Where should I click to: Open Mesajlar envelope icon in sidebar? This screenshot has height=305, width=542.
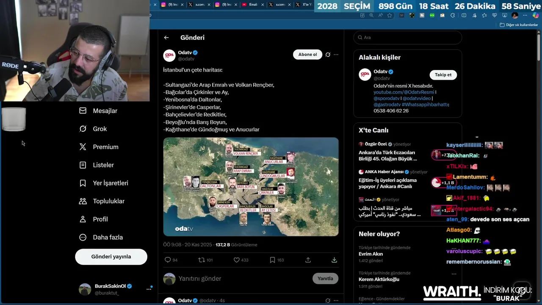(x=83, y=111)
